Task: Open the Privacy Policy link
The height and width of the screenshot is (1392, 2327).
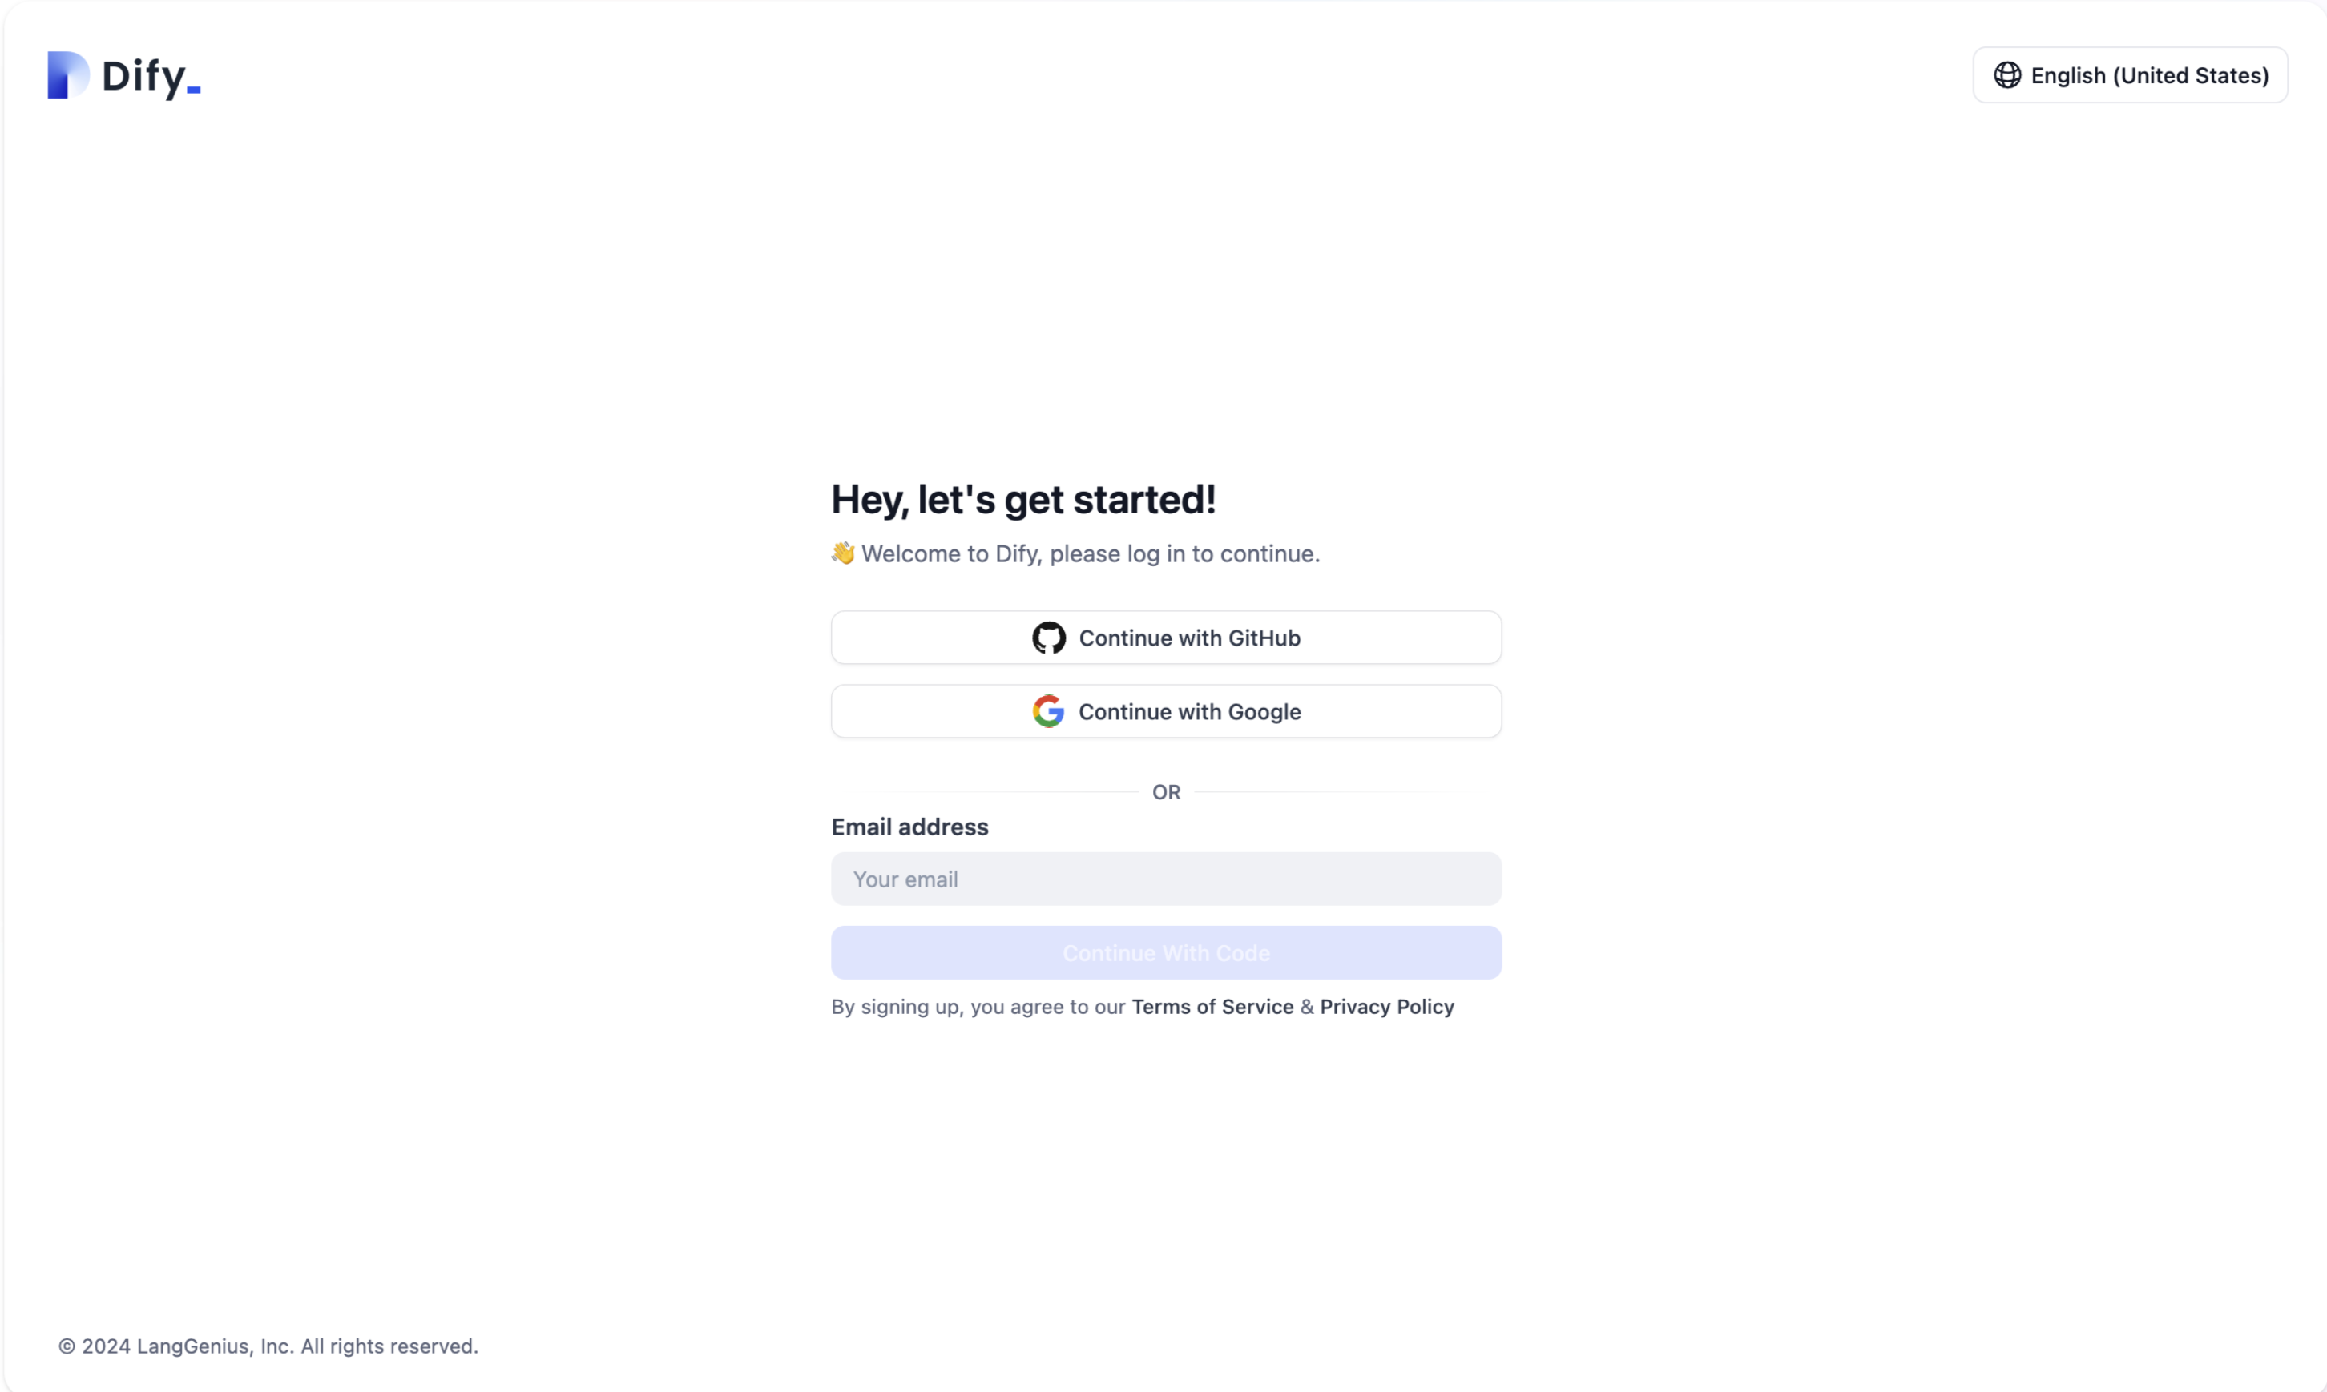Action: [x=1387, y=1007]
